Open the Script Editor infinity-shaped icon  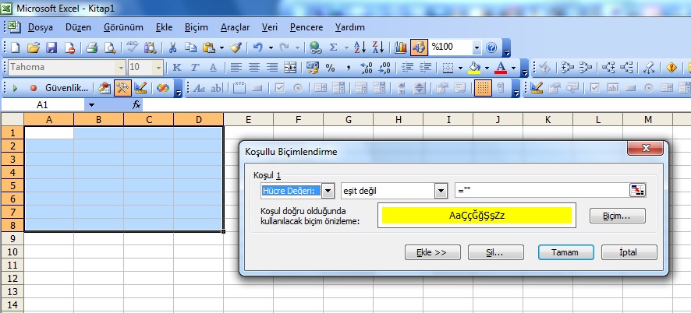point(163,88)
